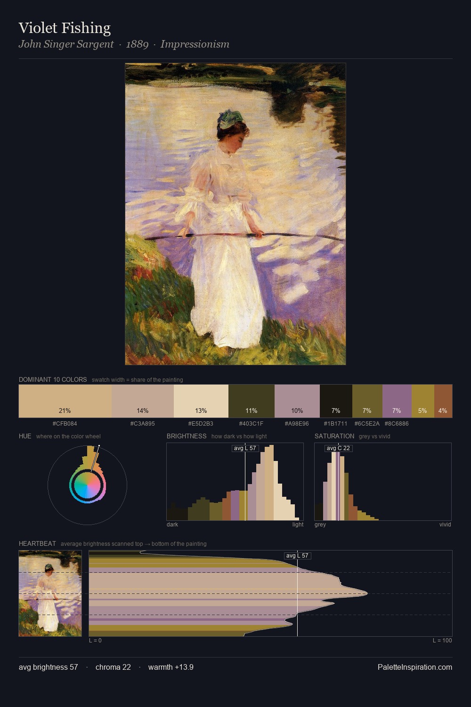Click the avg L 57 marker in Heartbeat chart
This screenshot has height=707, width=471.
[x=298, y=556]
